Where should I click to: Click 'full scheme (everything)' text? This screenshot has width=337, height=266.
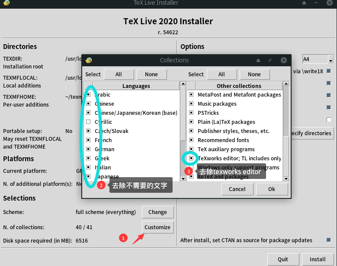tap(106, 212)
